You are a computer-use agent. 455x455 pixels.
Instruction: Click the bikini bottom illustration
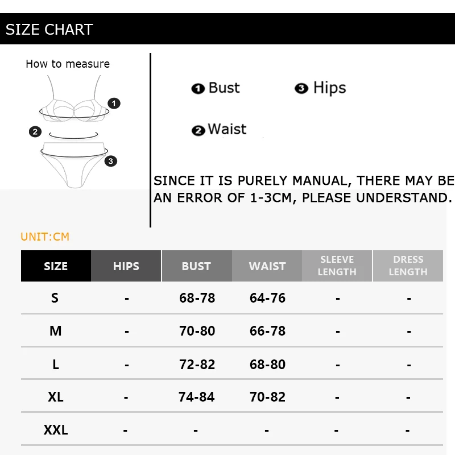74,165
